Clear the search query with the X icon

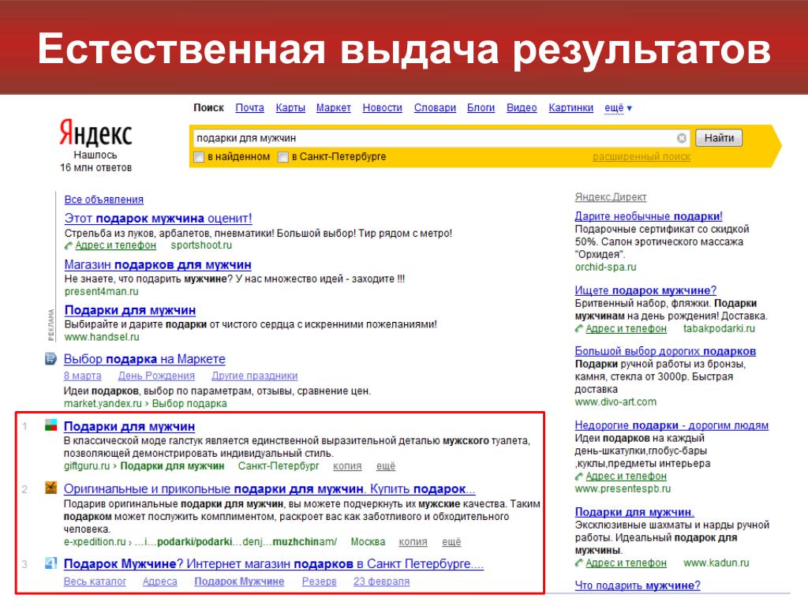coord(681,138)
